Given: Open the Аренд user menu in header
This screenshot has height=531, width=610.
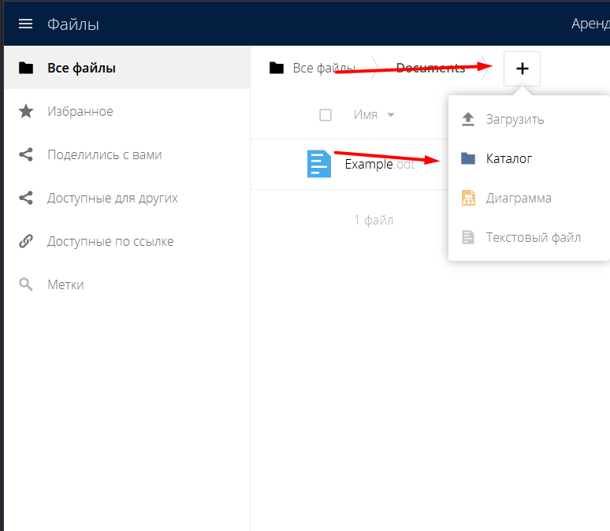Looking at the screenshot, I should pos(590,24).
